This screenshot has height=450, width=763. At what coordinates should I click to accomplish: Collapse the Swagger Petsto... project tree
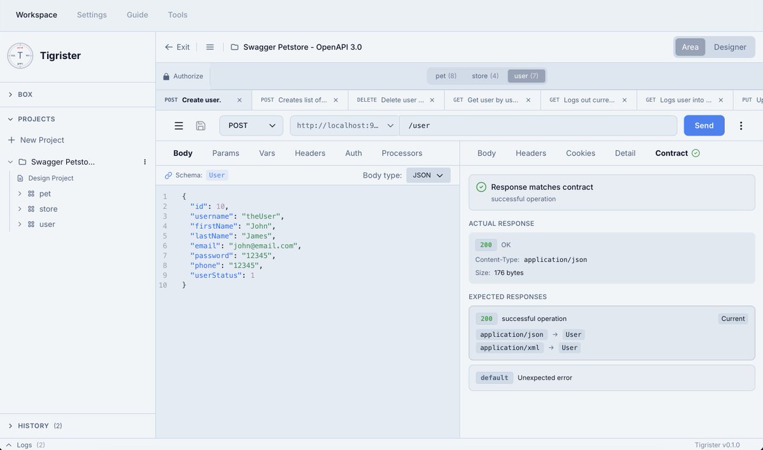[x=10, y=162]
